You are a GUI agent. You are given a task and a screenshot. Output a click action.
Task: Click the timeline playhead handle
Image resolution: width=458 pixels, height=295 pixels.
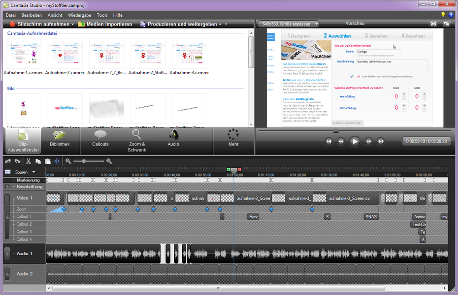click(233, 170)
